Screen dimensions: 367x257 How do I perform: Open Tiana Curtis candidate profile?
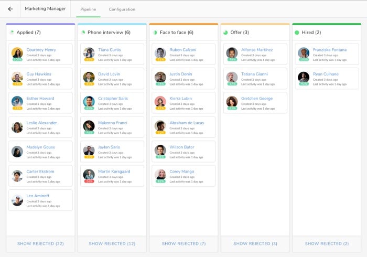pyautogui.click(x=109, y=50)
